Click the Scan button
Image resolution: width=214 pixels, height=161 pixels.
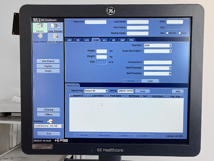[x=49, y=133]
